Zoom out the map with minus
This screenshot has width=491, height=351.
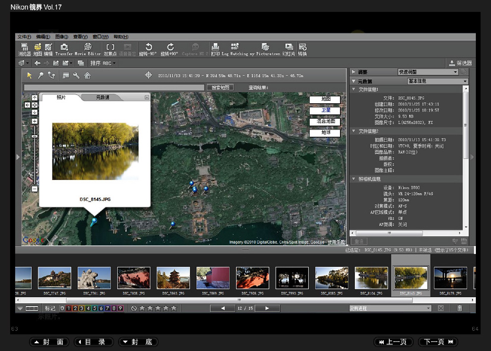click(x=34, y=189)
